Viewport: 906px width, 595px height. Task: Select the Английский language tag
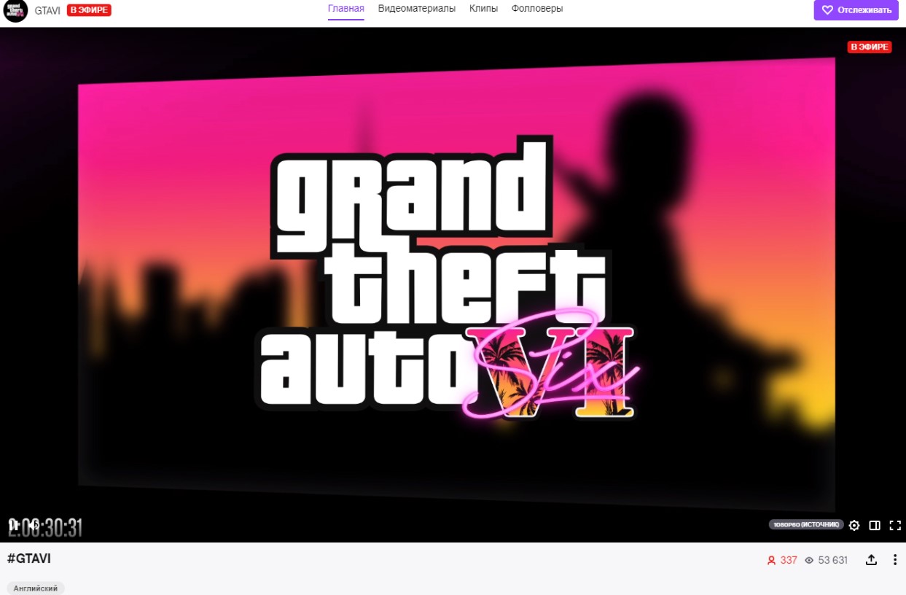point(34,588)
